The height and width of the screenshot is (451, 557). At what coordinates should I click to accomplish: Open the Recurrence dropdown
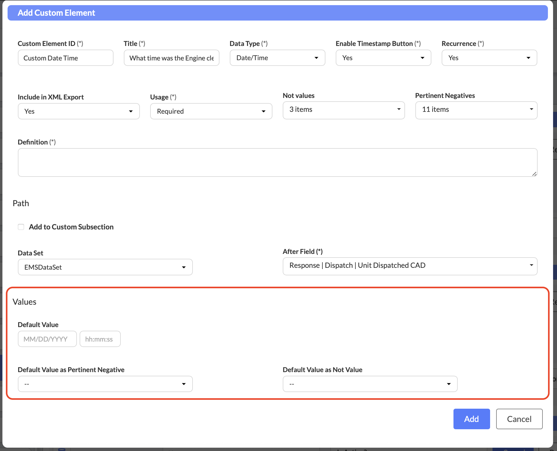[489, 58]
